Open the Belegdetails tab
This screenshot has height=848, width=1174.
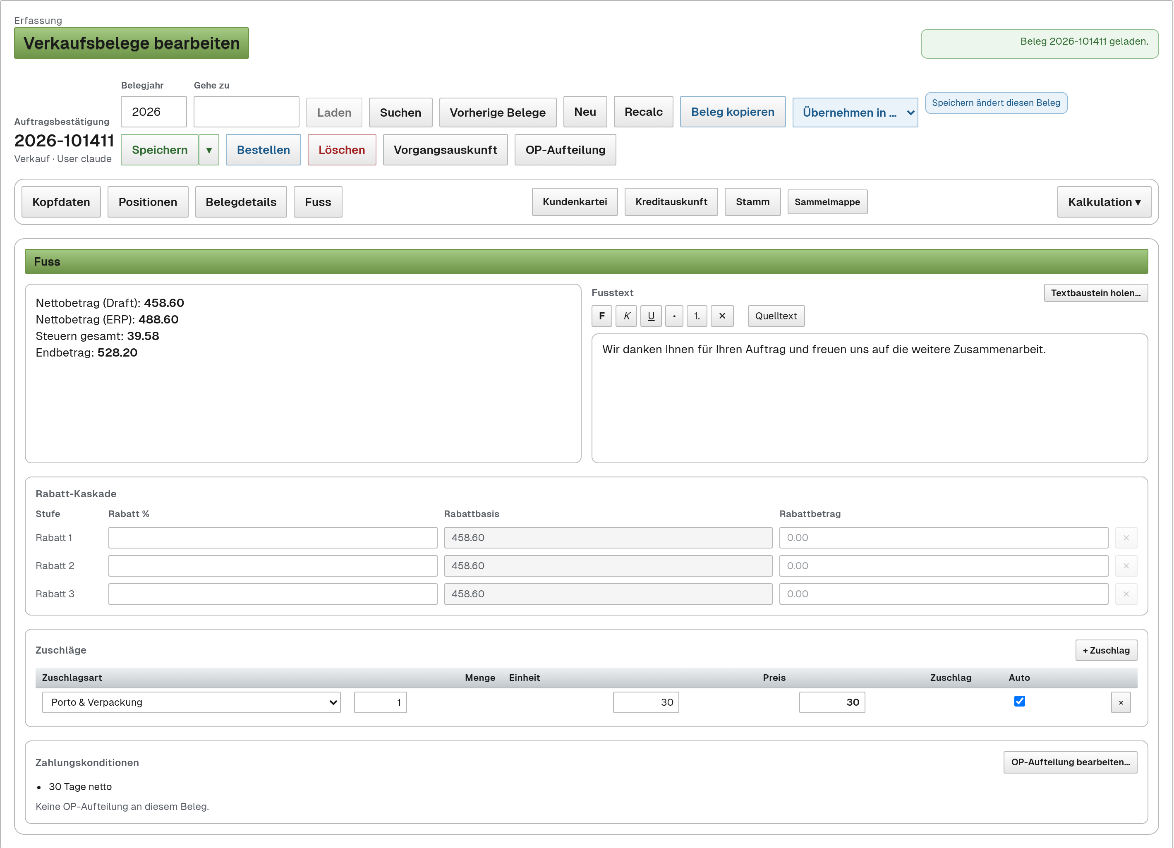click(241, 202)
